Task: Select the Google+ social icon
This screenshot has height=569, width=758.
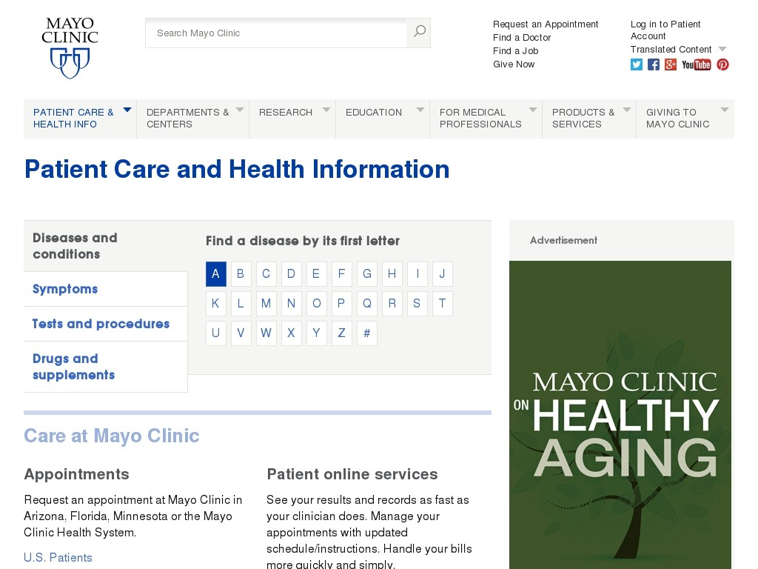Action: coord(670,64)
